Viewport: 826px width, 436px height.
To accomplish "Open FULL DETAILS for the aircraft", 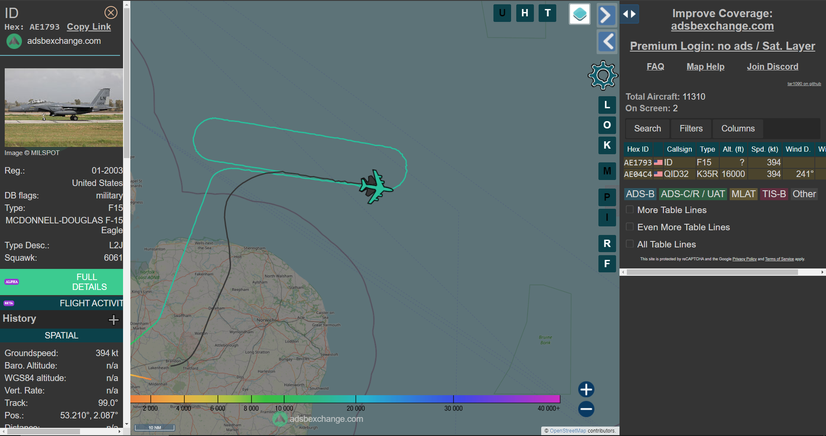I will point(62,282).
